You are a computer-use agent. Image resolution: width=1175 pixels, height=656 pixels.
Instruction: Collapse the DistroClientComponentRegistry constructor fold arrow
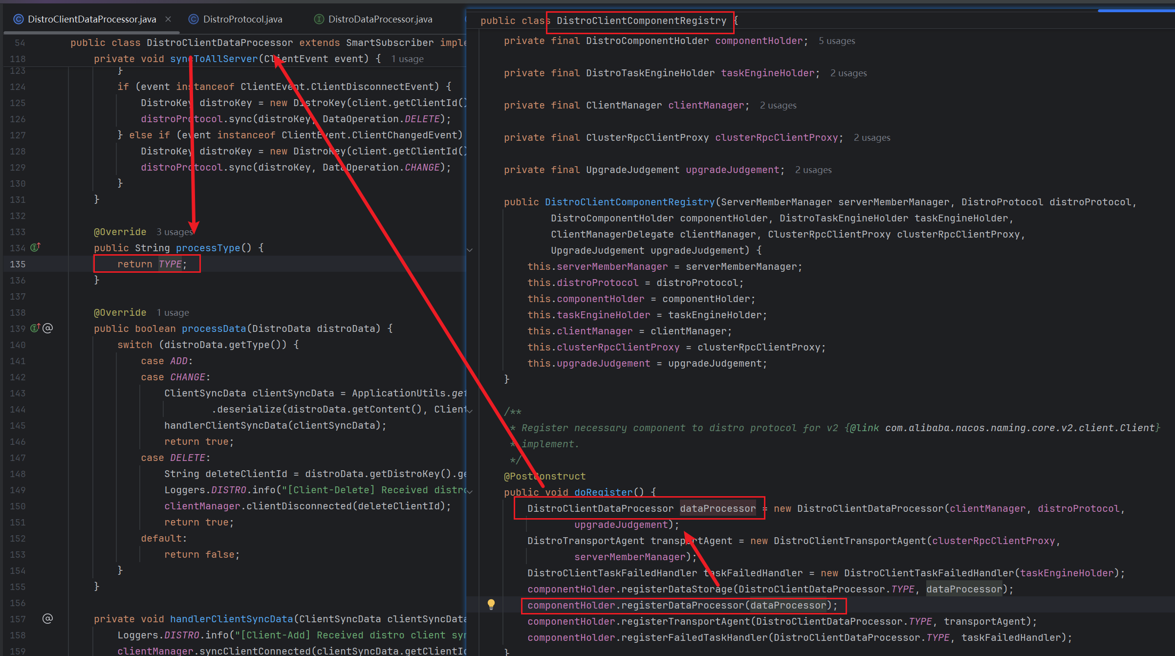(470, 250)
